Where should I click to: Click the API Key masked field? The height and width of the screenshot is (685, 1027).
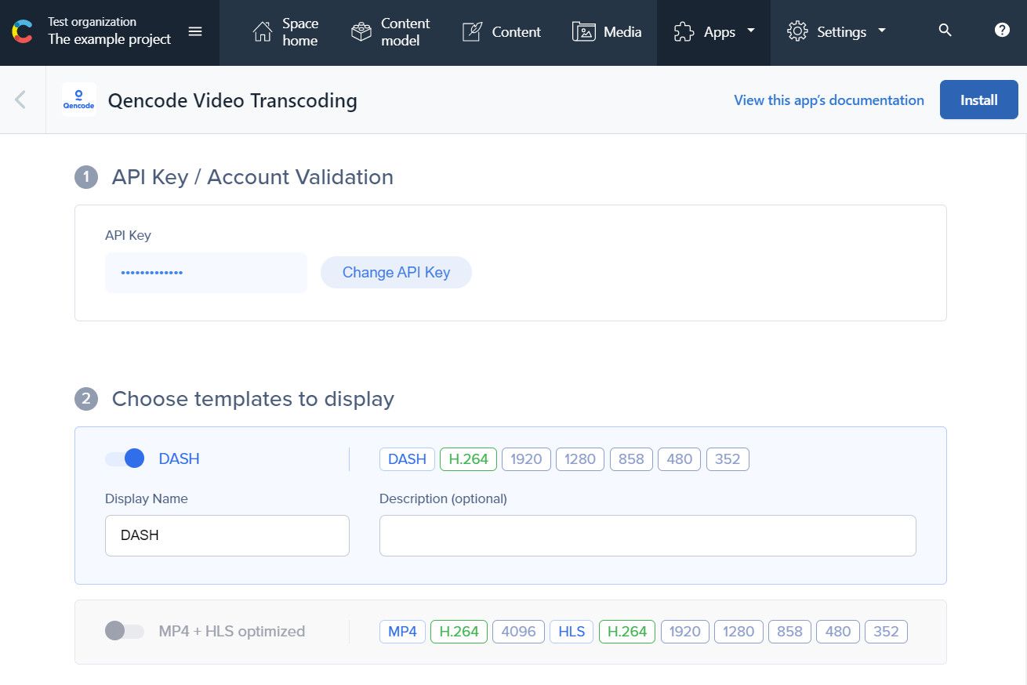[x=206, y=273]
